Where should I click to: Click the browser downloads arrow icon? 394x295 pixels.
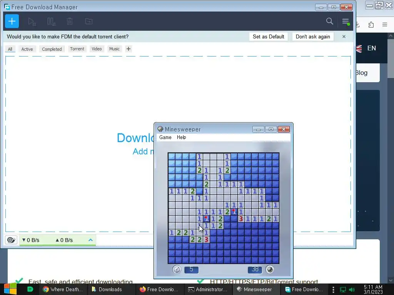(358, 25)
